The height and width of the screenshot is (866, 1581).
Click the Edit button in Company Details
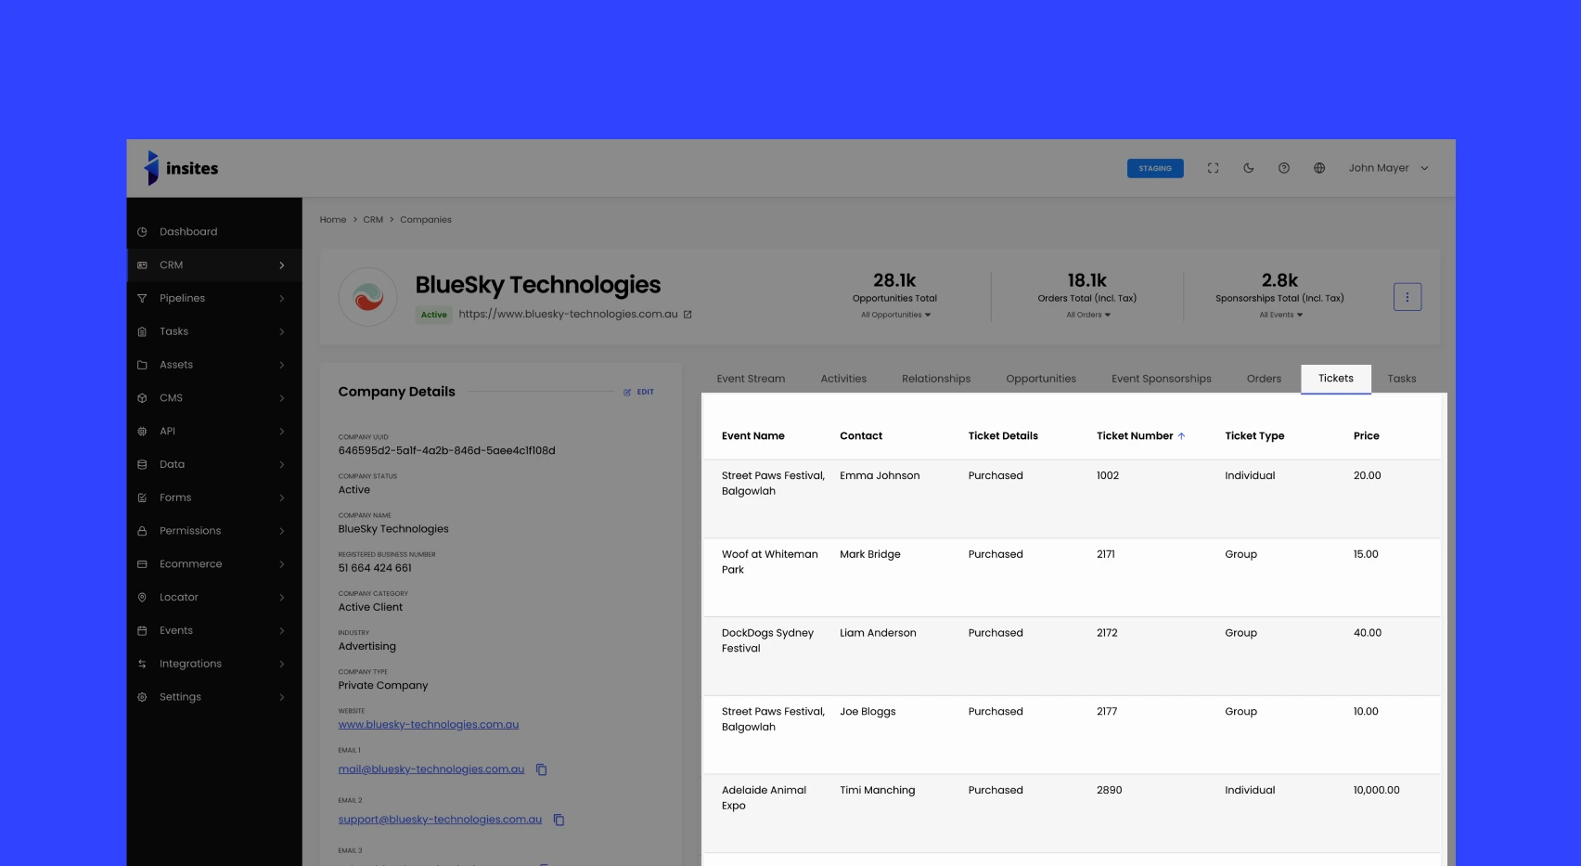tap(638, 393)
